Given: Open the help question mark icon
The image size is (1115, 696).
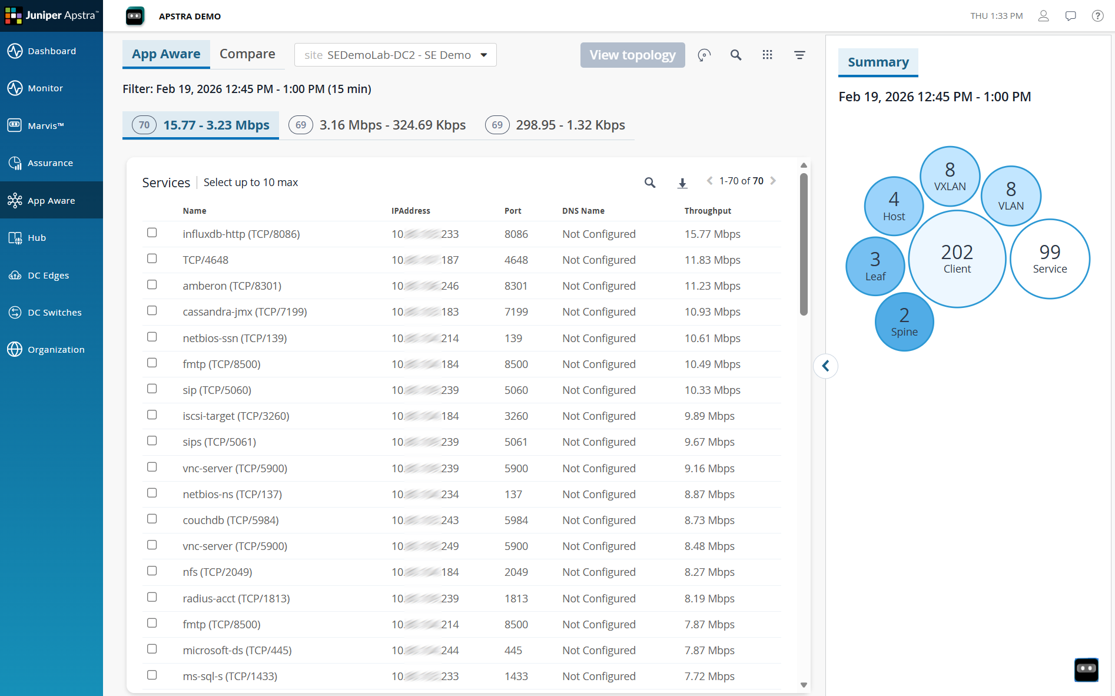Looking at the screenshot, I should pyautogui.click(x=1098, y=16).
